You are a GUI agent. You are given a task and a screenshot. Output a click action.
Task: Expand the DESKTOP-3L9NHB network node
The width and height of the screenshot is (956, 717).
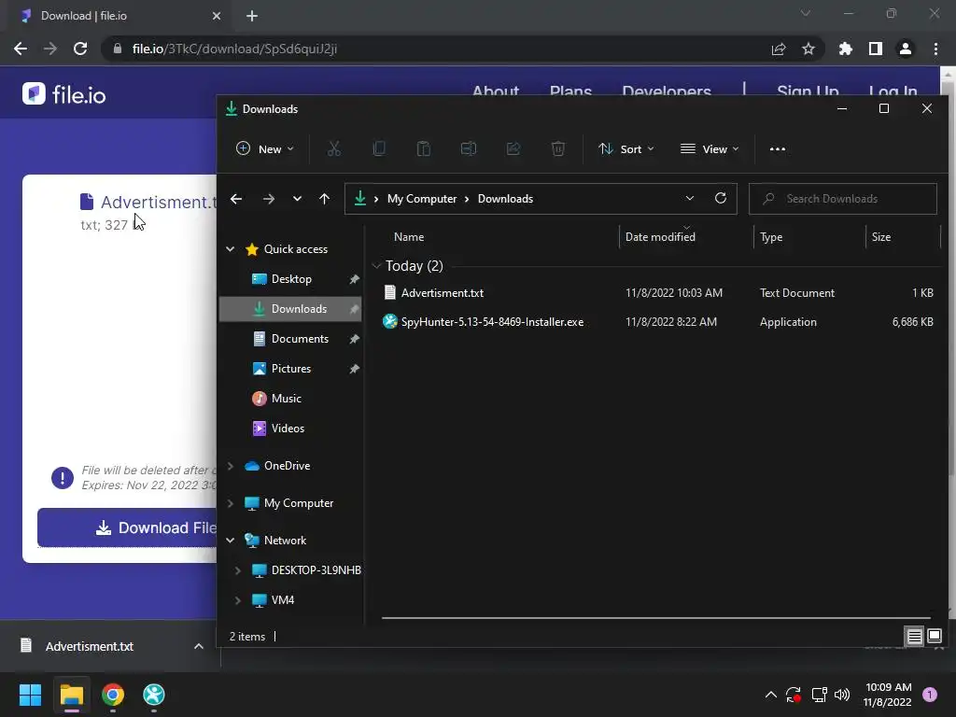238,570
